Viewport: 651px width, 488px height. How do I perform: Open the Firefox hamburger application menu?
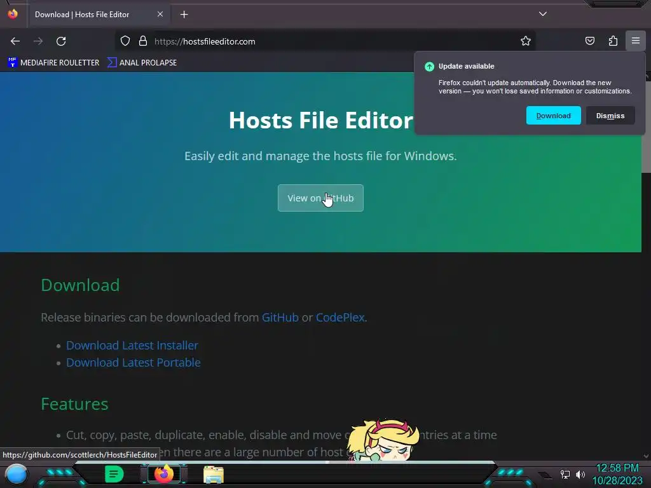click(635, 41)
